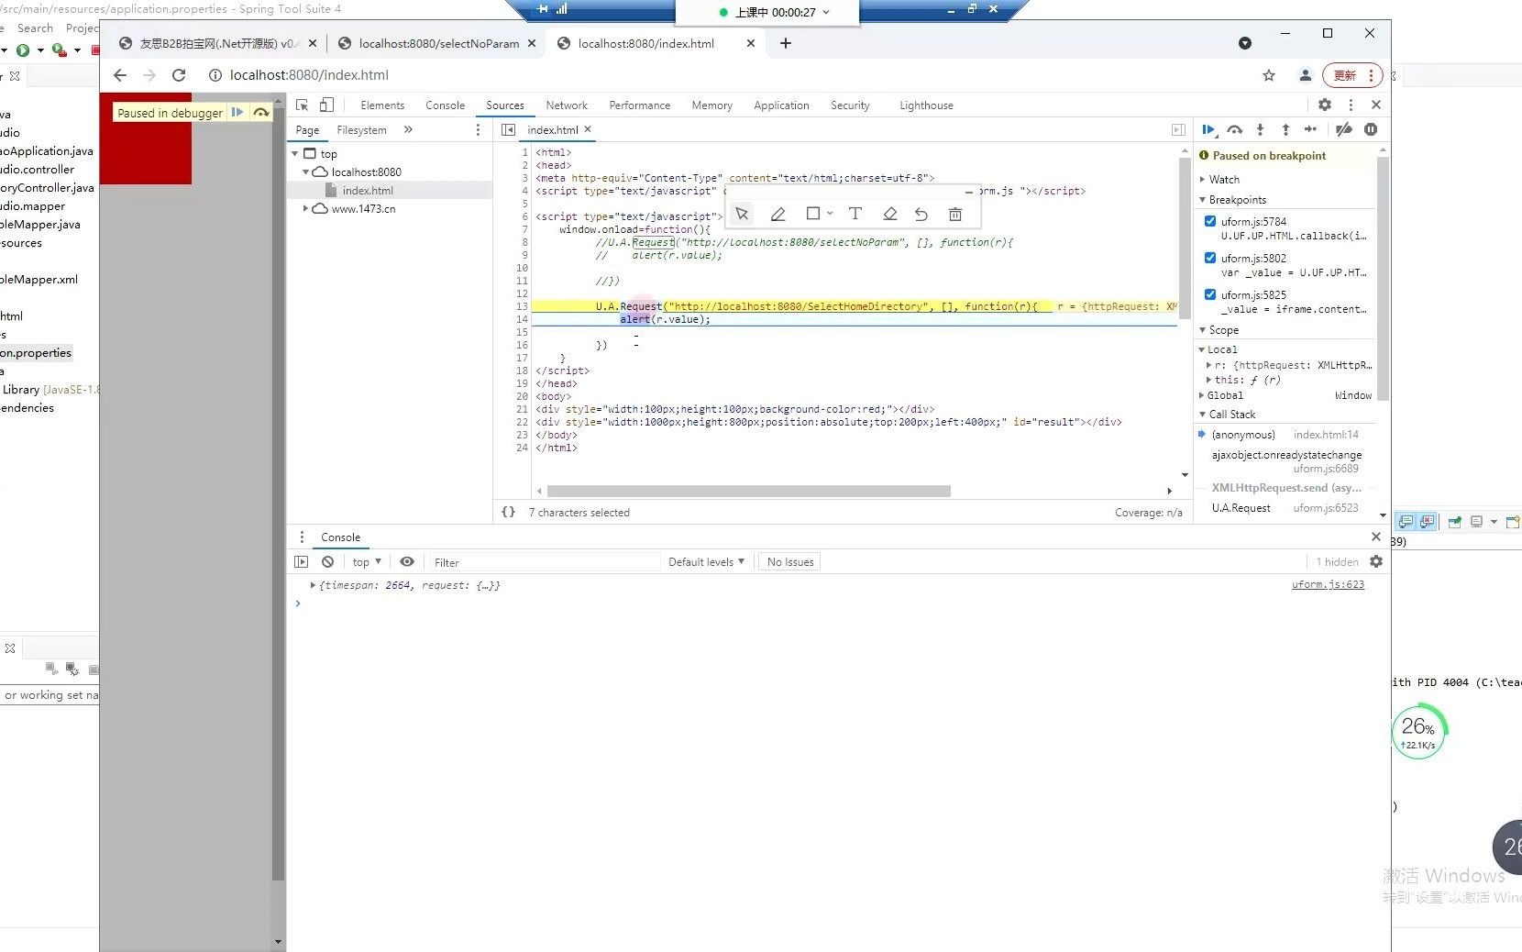Open DevTools settings gear
Viewport: 1522px width, 952px height.
[x=1325, y=105]
